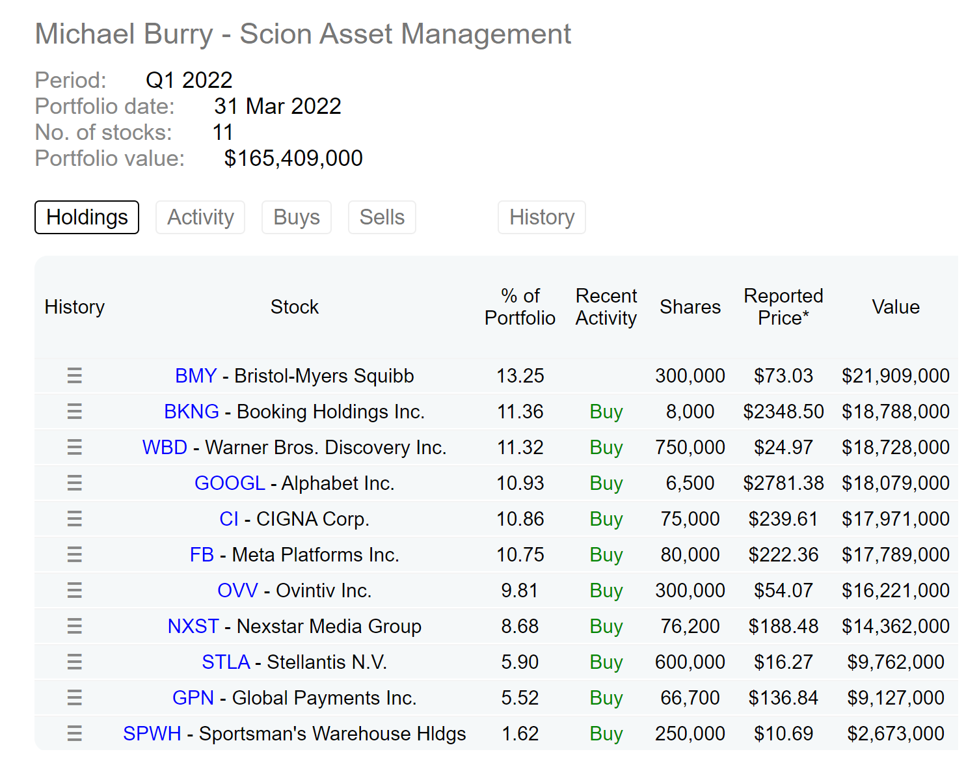This screenshot has width=979, height=769.
Task: Open history icon for Booking Holdings row
Action: pos(74,411)
